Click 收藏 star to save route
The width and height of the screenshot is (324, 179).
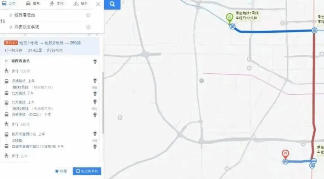coord(61,171)
